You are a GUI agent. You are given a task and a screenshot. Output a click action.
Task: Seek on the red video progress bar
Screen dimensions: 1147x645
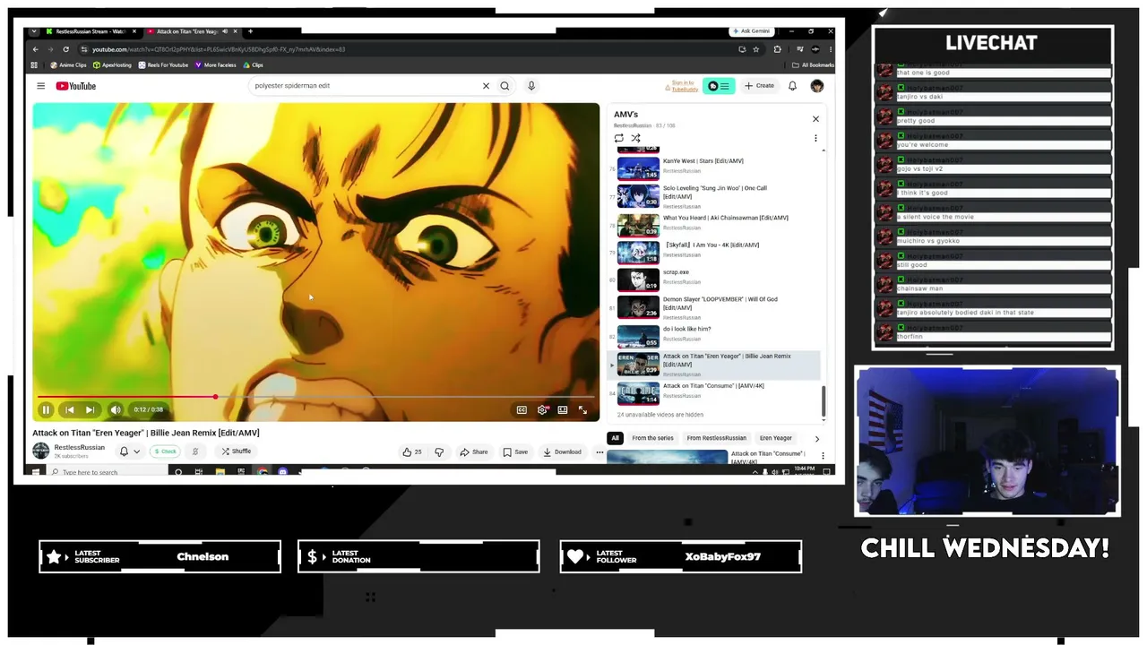pyautogui.click(x=316, y=396)
